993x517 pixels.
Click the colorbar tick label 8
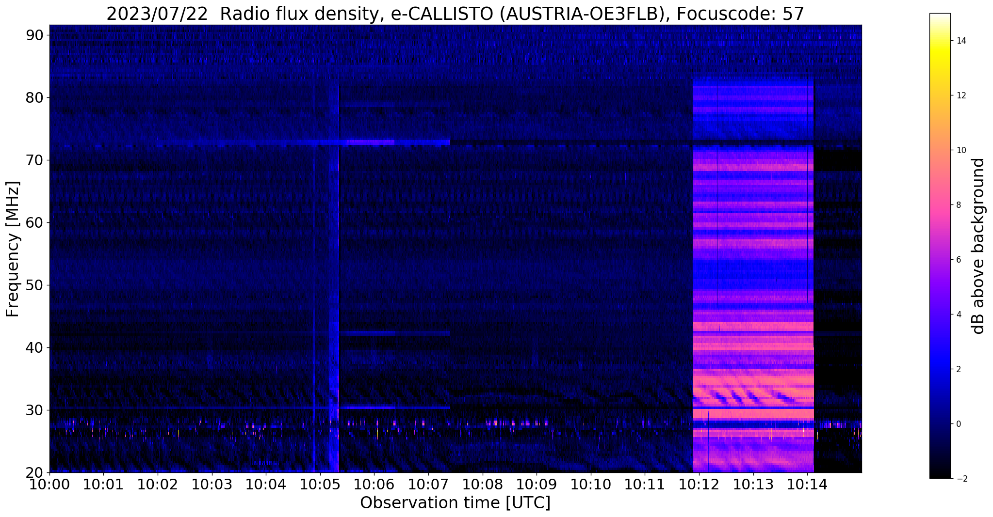coord(958,205)
